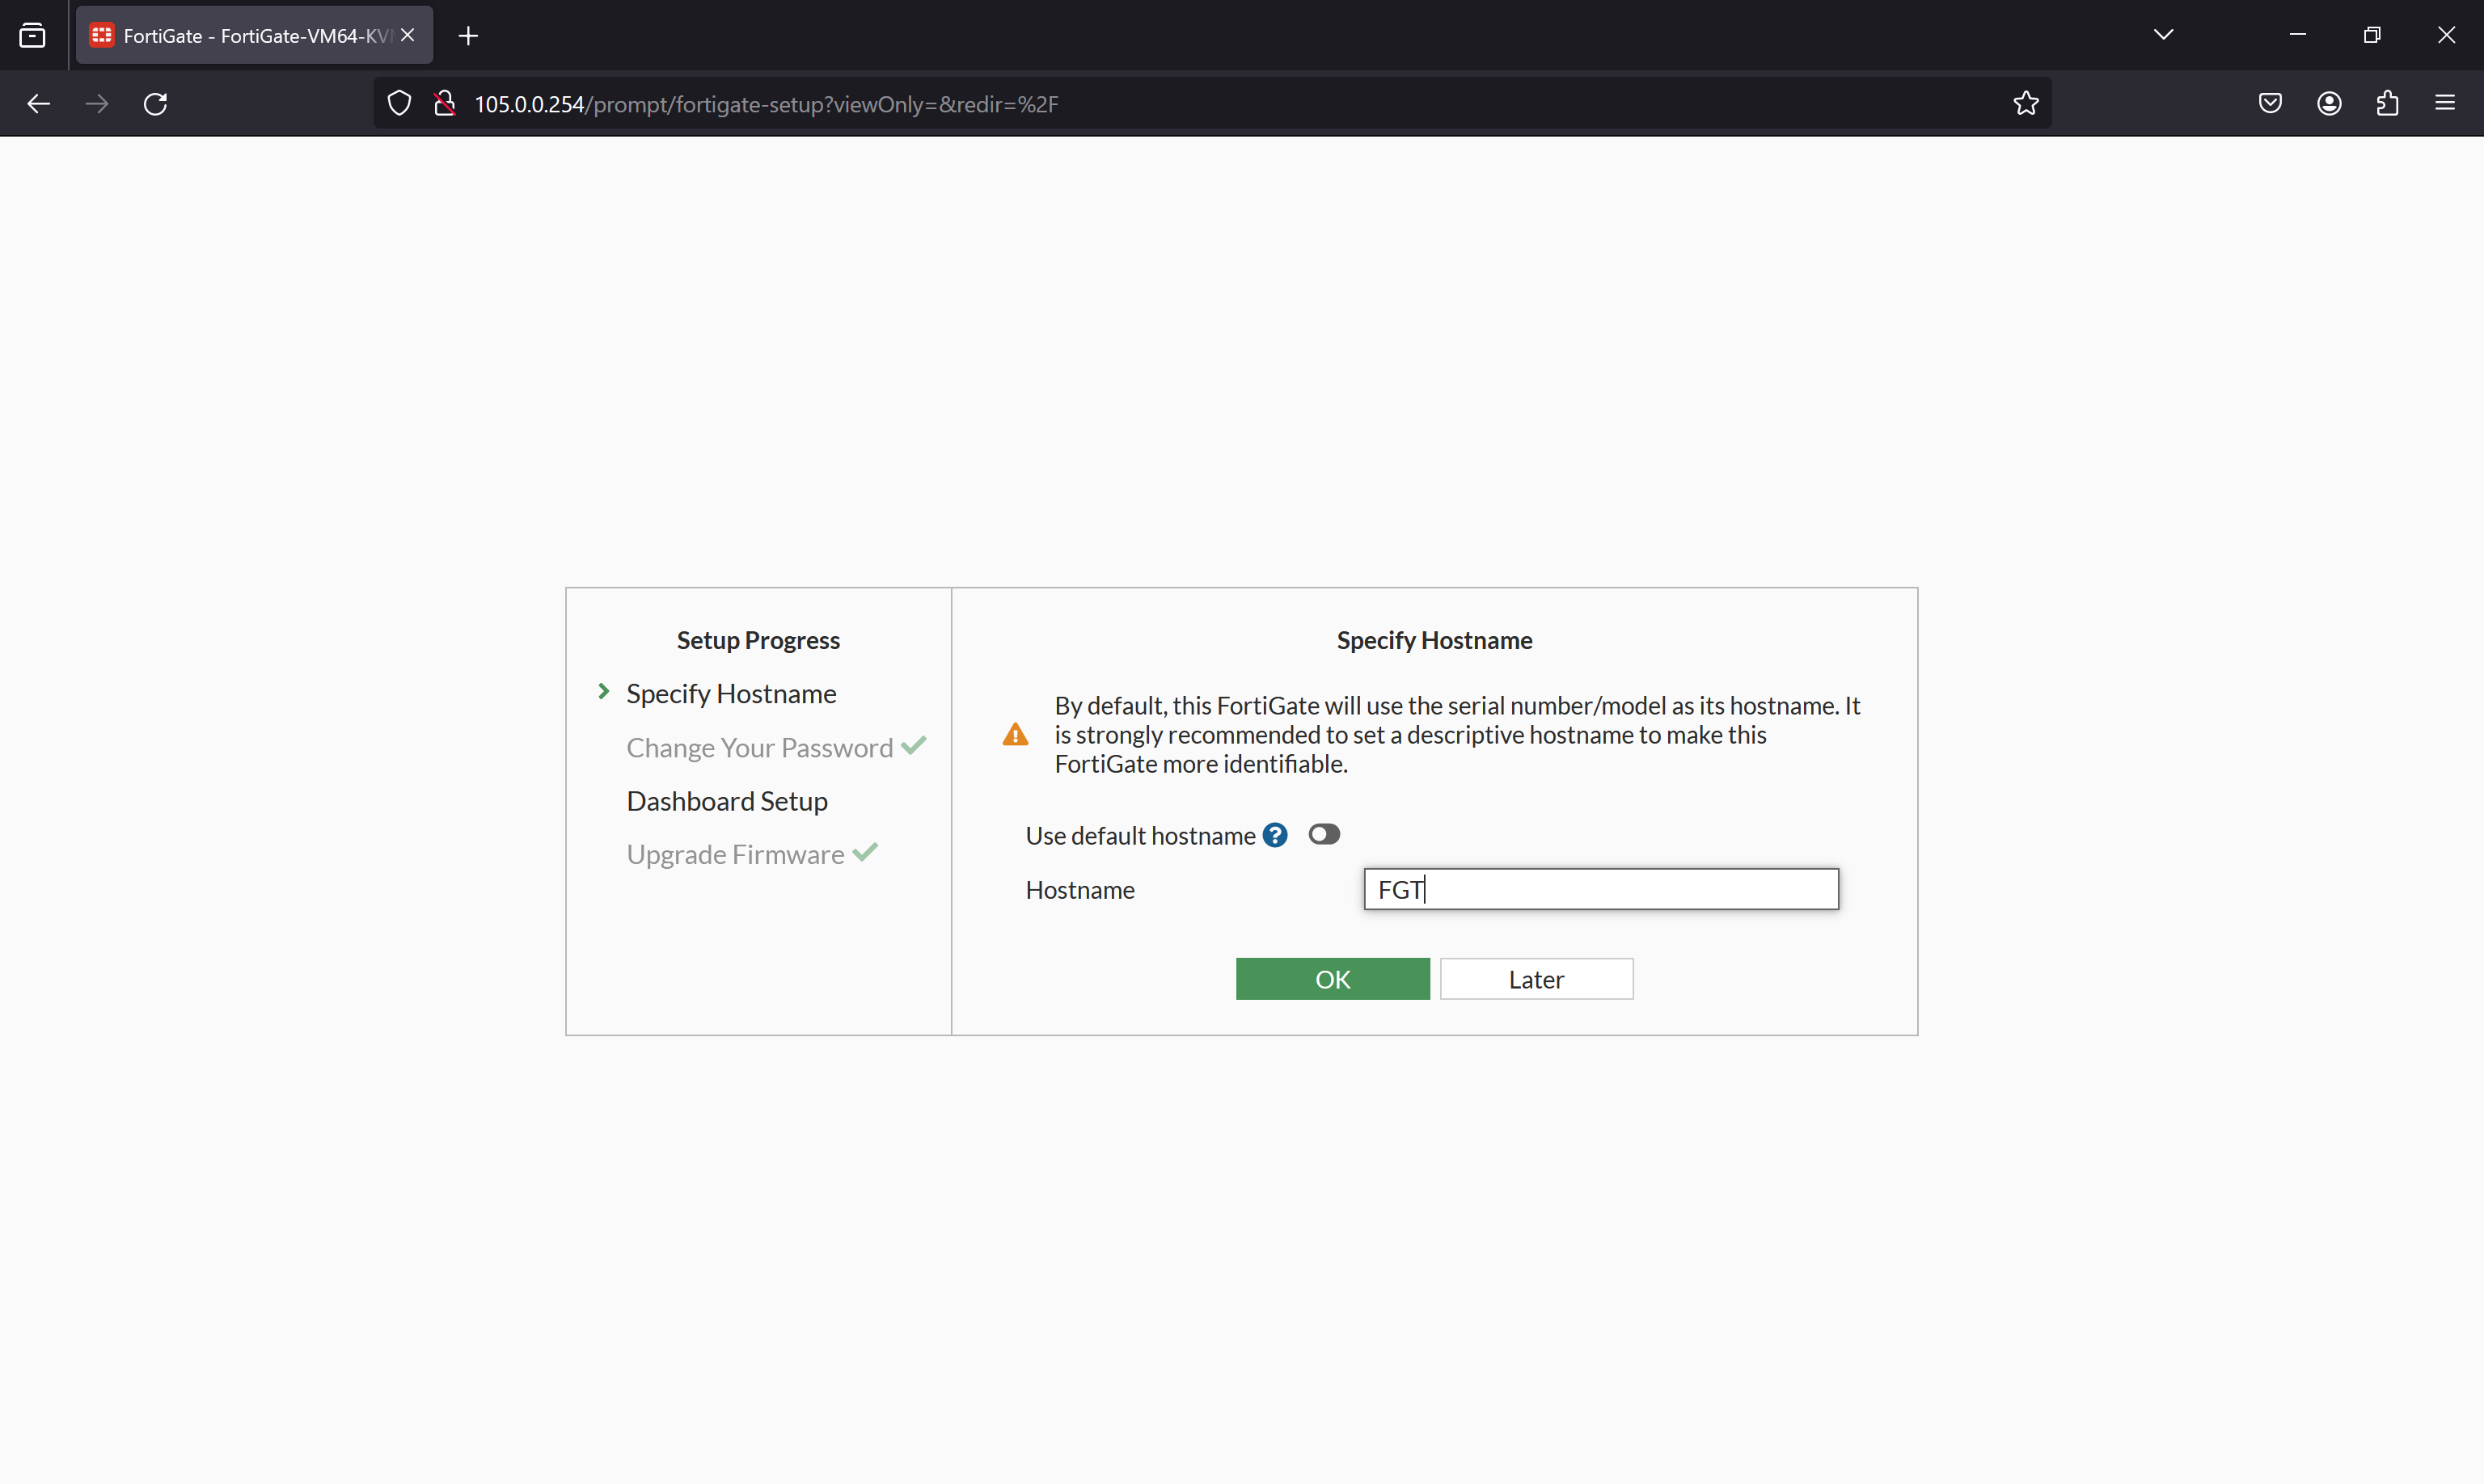Toggle tracking protection shield in address bar
This screenshot has width=2484, height=1484.
pos(399,103)
